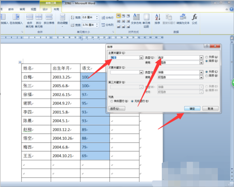The width and height of the screenshot is (234, 187).
Task: Click 确定 to confirm sorting
Action: tap(192, 108)
